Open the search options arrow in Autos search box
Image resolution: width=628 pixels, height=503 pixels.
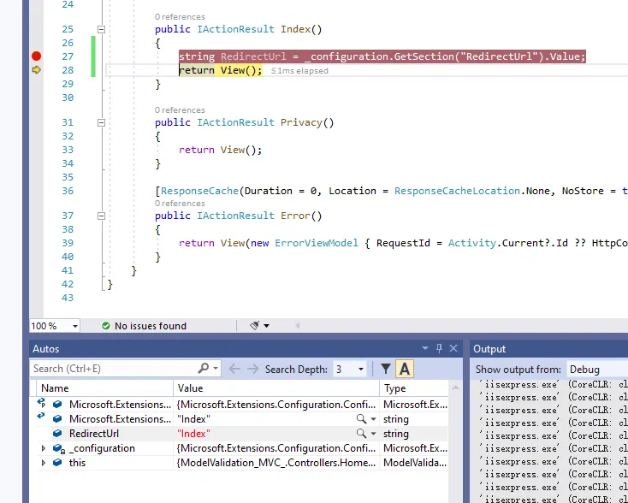pos(216,368)
